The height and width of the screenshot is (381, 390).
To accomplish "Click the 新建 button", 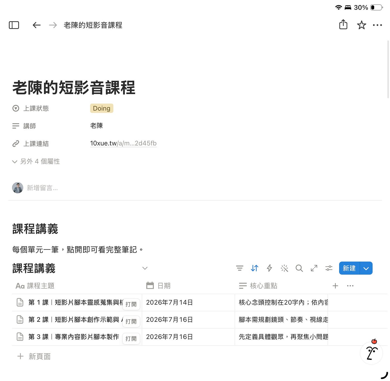I will [349, 268].
